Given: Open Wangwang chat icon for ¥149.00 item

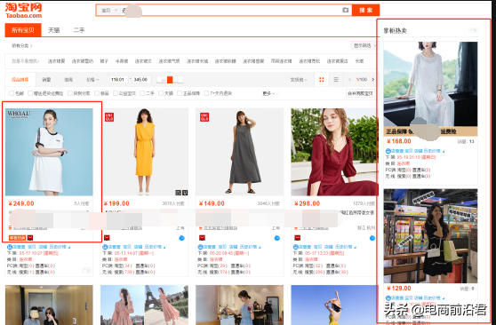Looking at the screenshot, I should click(277, 238).
